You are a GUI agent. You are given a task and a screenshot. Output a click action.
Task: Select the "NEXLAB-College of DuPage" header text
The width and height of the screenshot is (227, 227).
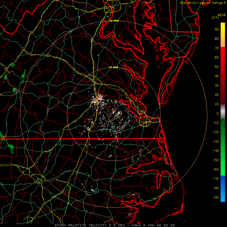click(x=202, y=3)
